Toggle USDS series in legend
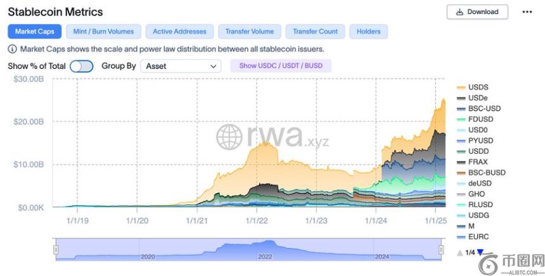Image resolution: width=545 pixels, height=276 pixels. coord(478,87)
